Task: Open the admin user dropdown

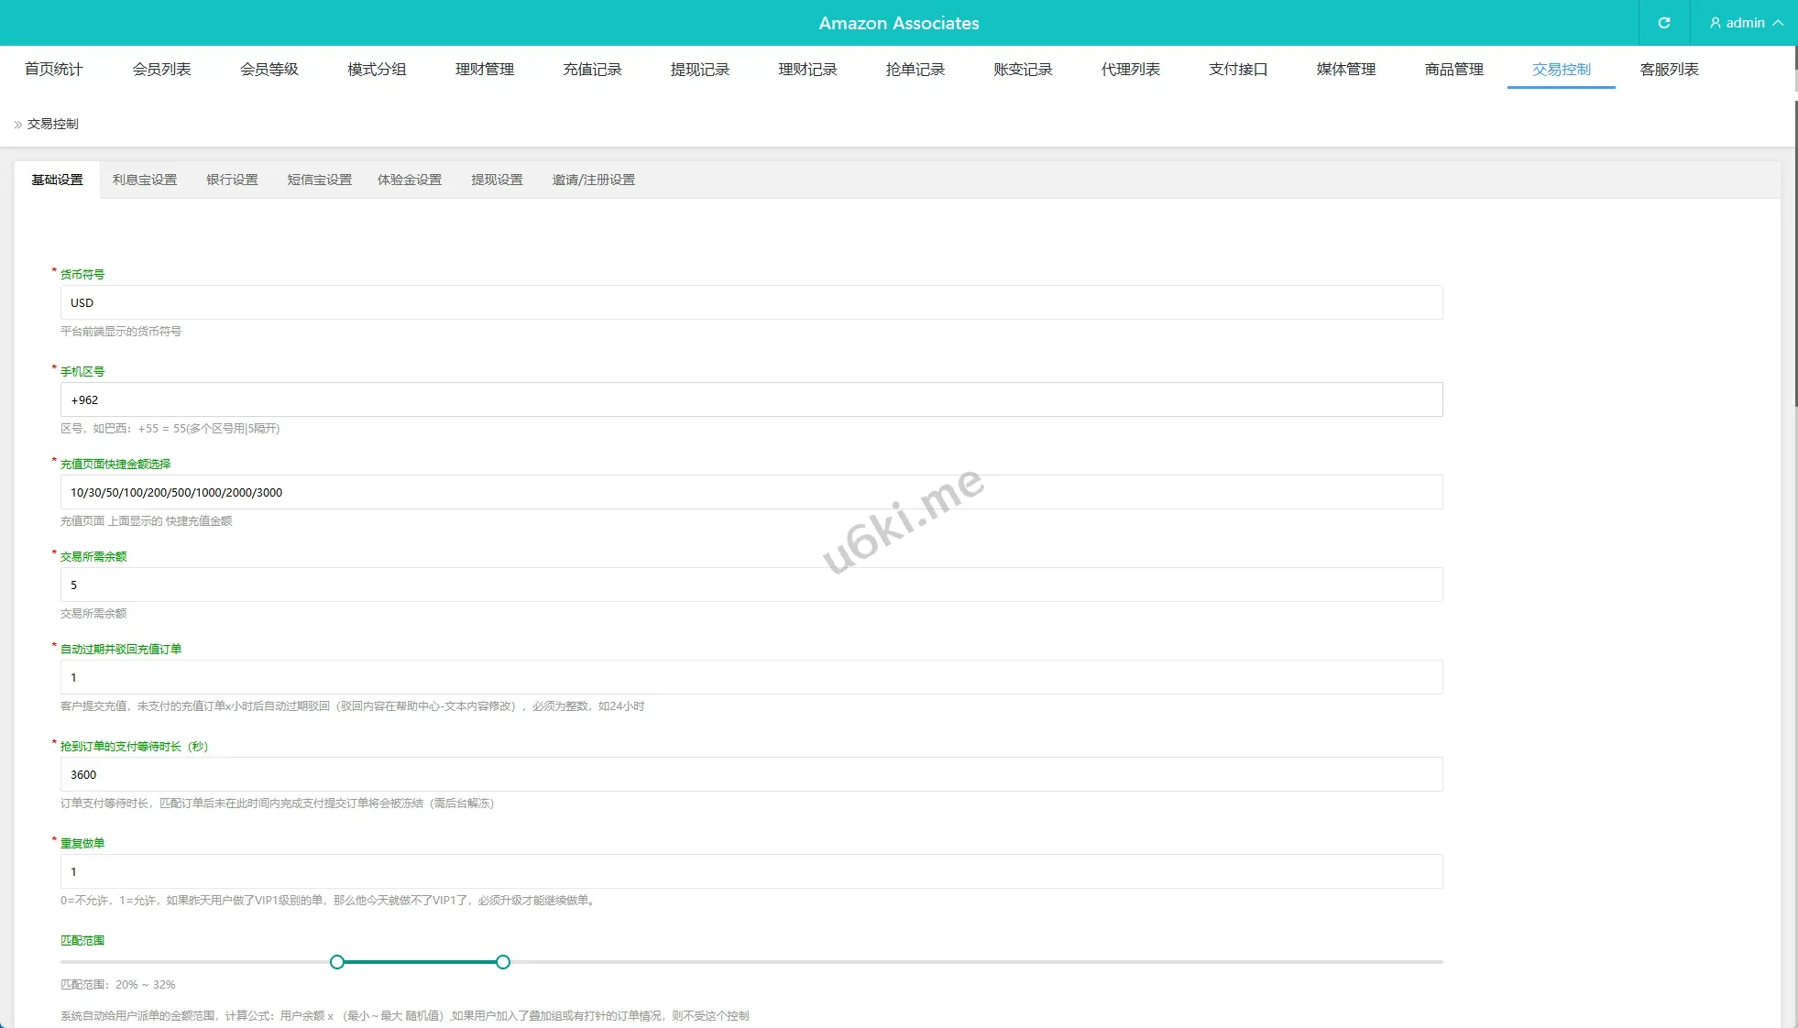Action: click(x=1745, y=23)
